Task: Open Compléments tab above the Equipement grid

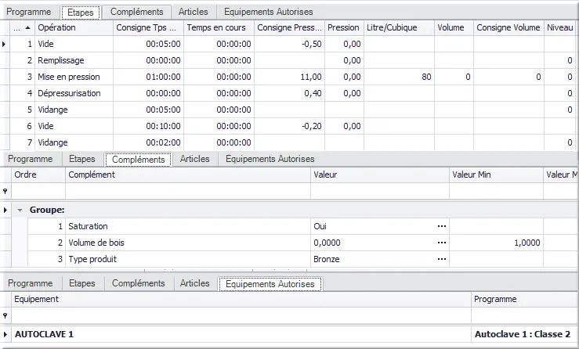Action: click(139, 283)
